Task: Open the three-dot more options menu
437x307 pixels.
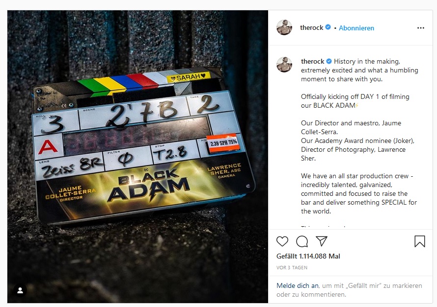Action: coord(421,28)
